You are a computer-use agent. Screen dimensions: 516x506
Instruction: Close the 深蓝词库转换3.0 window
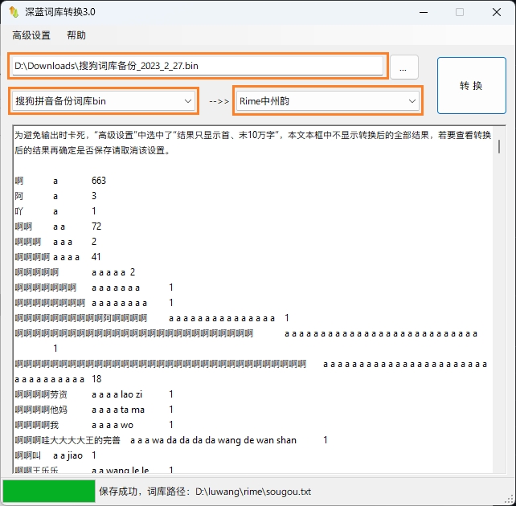pyautogui.click(x=497, y=12)
